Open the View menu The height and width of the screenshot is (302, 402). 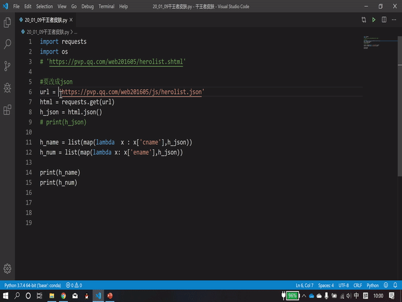point(62,6)
